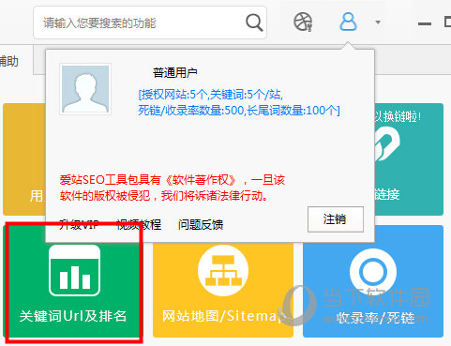This screenshot has height=346, width=451.
Task: Expand the dropdown arrow beside user icon
Action: tap(378, 23)
